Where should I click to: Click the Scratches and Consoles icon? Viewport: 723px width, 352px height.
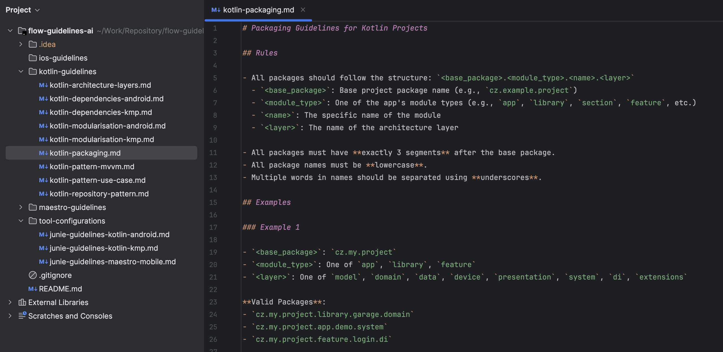[x=22, y=315]
